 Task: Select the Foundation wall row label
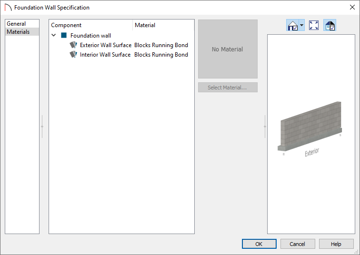tap(90, 36)
